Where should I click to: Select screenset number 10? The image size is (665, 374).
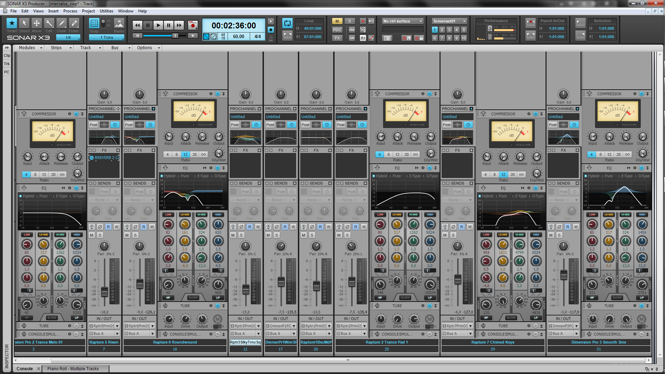[x=464, y=38]
